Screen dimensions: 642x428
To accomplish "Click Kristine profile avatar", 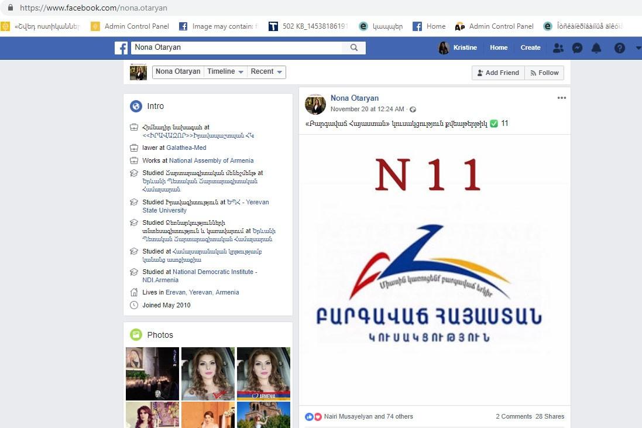I will 444,48.
